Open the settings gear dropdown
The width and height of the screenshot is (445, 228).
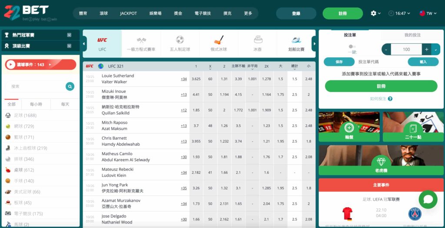click(375, 13)
